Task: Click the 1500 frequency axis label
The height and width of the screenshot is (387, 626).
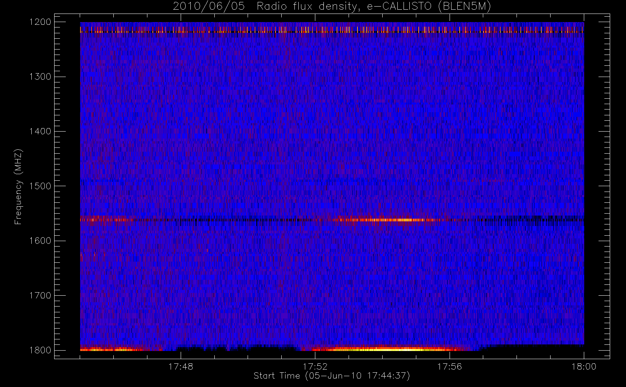Action: pyautogui.click(x=40, y=186)
